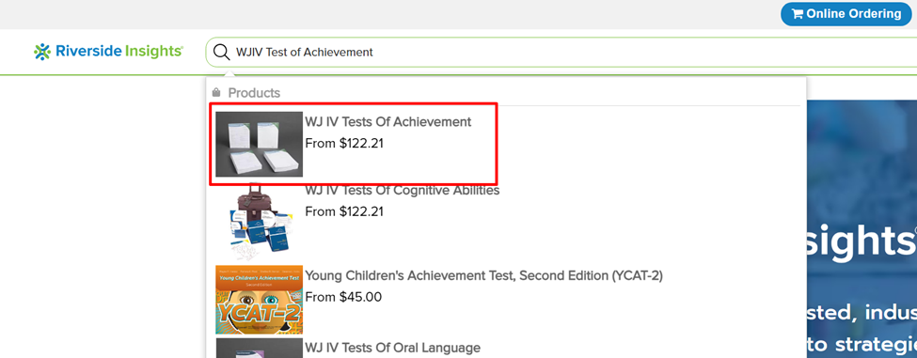Click the Achievement tests From $122.21 price
This screenshot has height=358, width=917.
[x=344, y=143]
